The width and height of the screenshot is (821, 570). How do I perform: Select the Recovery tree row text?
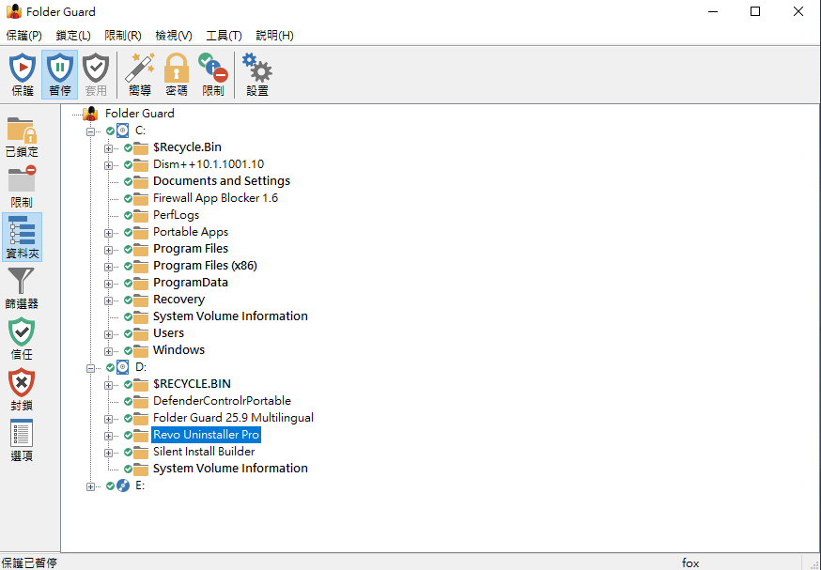[x=178, y=300]
